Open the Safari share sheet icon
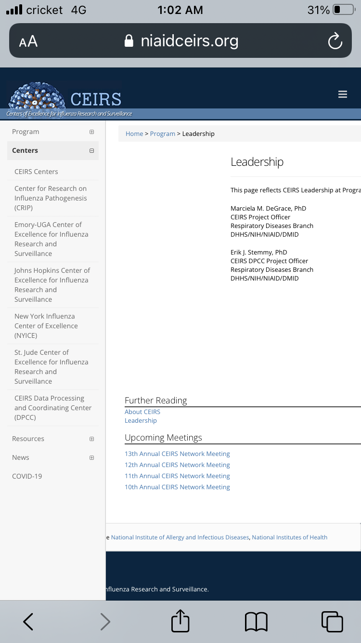 [180, 620]
